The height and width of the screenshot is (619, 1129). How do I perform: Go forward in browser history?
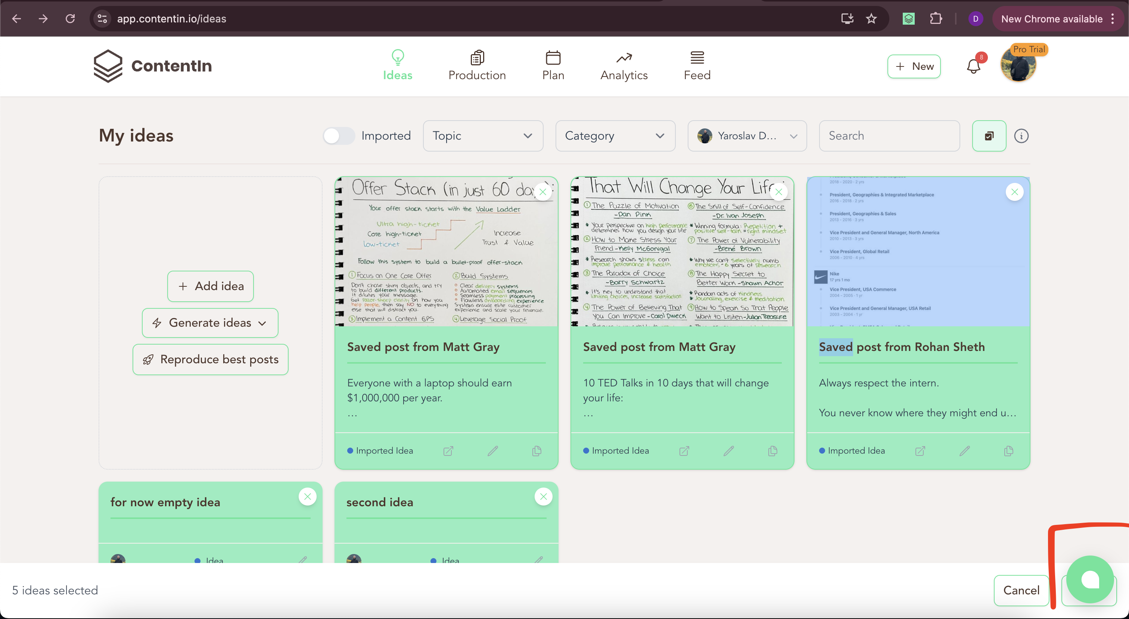tap(43, 18)
